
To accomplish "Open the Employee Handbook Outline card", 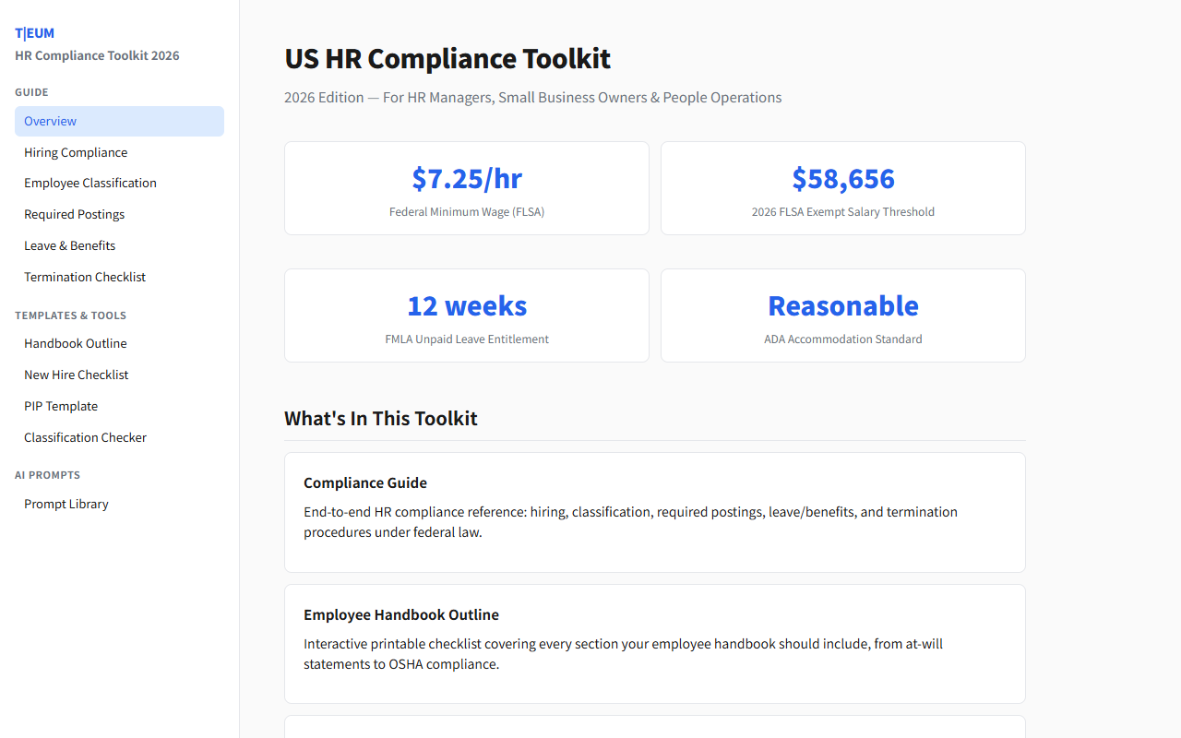I will (654, 643).
